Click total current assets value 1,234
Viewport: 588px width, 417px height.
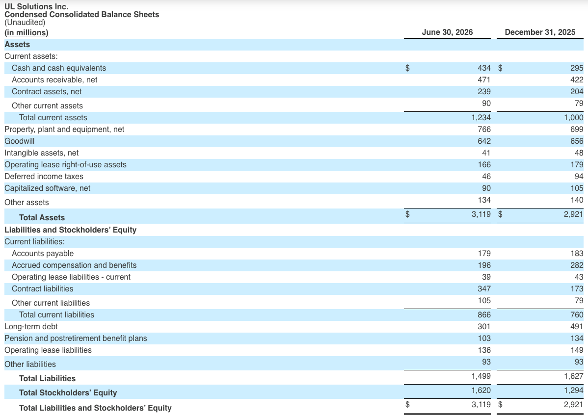pyautogui.click(x=481, y=118)
